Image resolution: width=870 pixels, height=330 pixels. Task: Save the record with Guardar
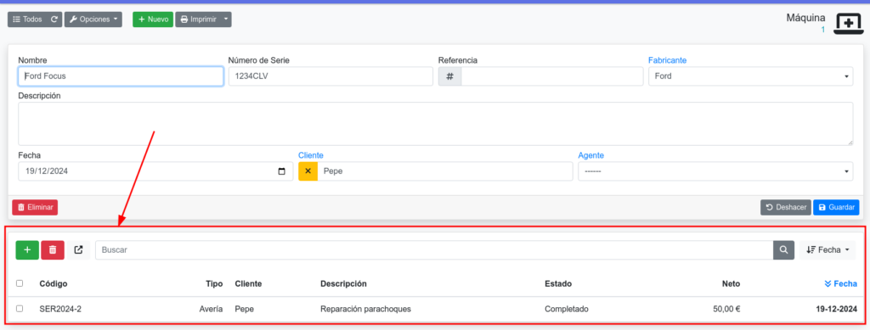[836, 207]
